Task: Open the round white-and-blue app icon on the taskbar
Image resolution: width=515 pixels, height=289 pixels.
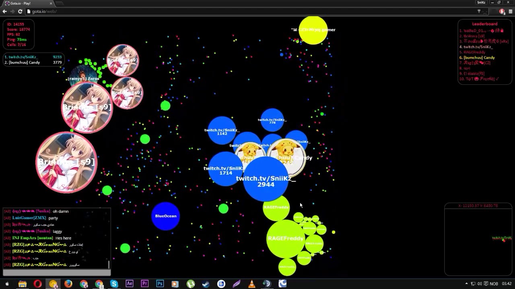Action: point(221,284)
